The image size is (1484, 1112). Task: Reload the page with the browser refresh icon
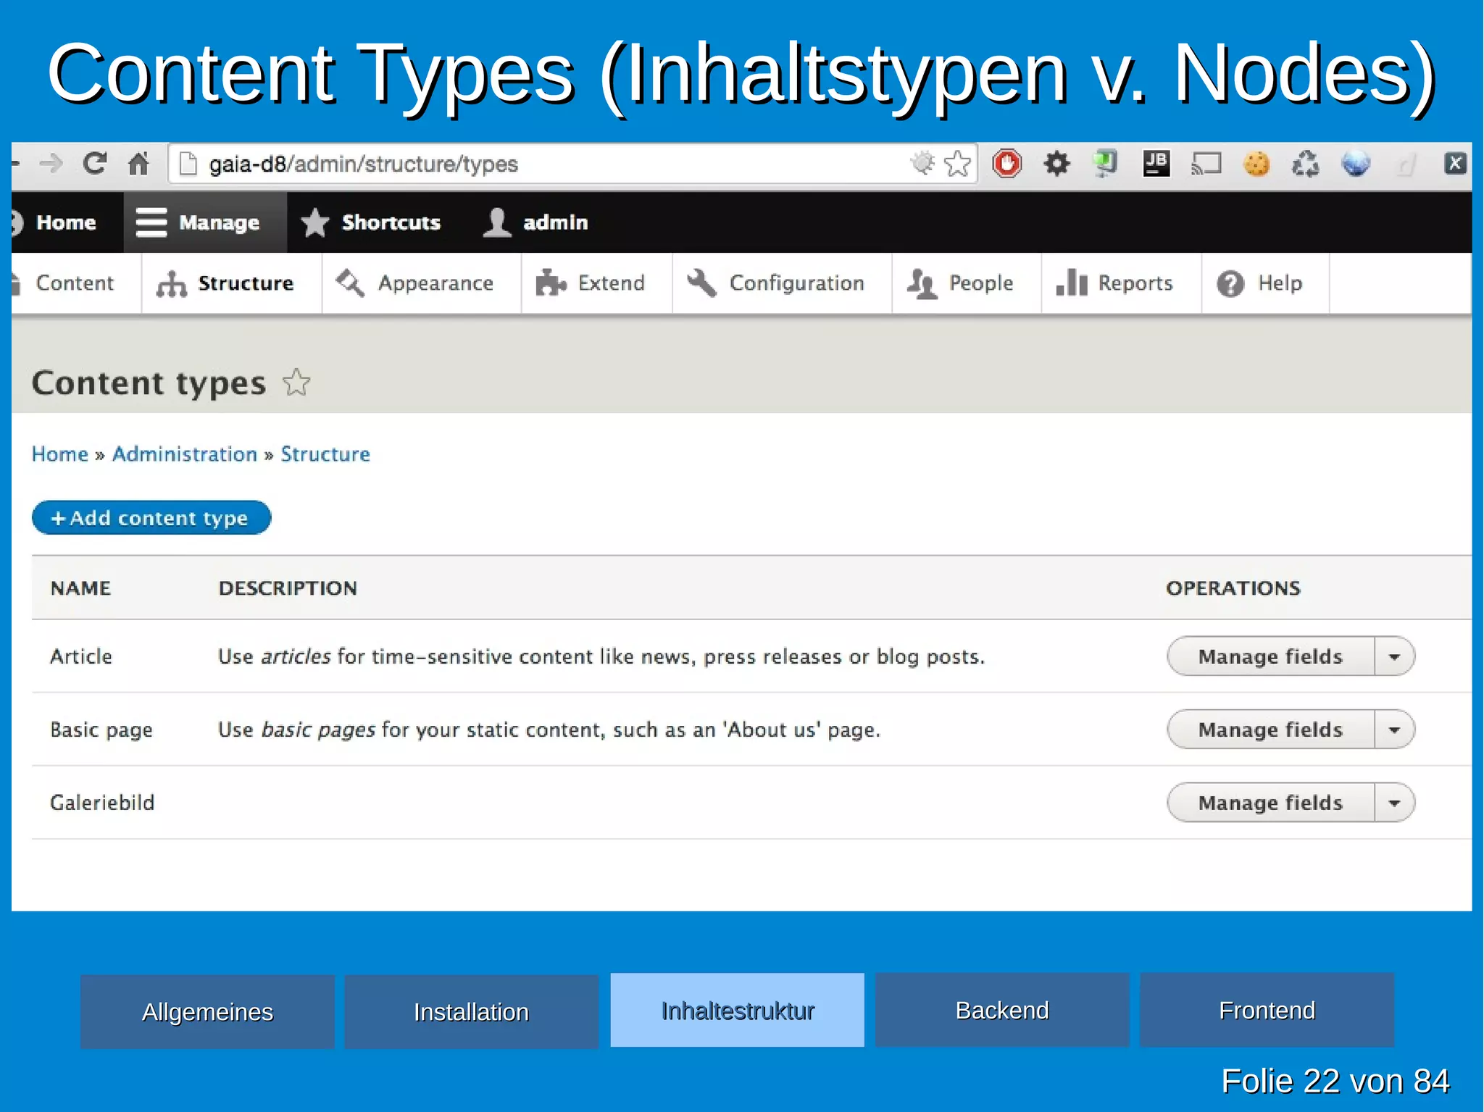[x=95, y=164]
